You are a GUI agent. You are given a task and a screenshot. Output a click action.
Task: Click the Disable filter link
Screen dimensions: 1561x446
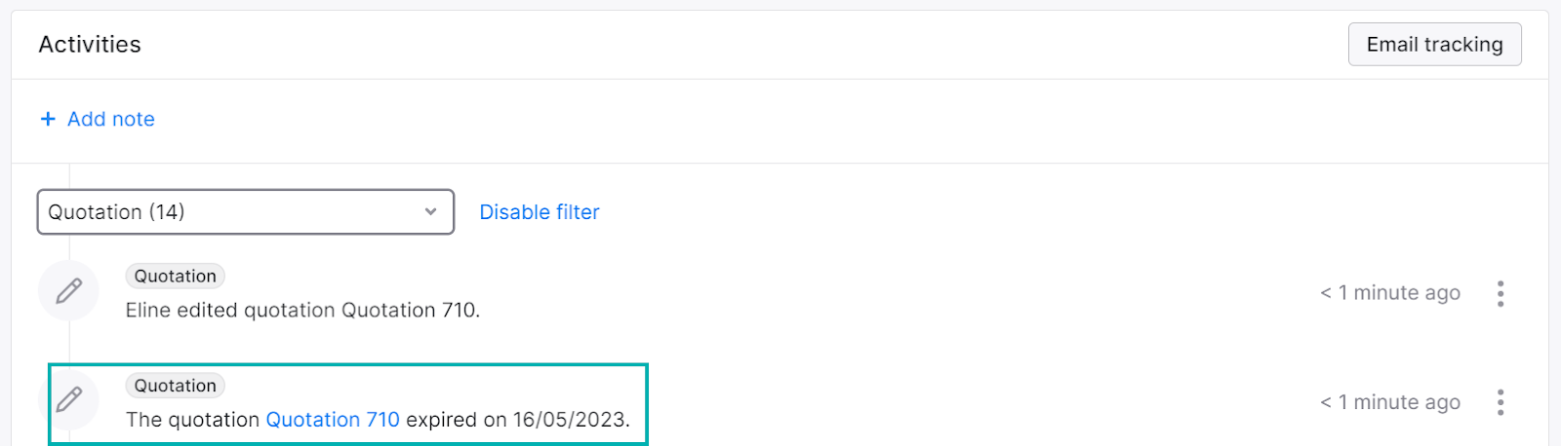539,212
